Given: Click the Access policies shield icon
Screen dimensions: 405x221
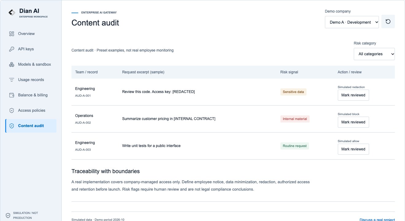Looking at the screenshot, I should (12, 110).
